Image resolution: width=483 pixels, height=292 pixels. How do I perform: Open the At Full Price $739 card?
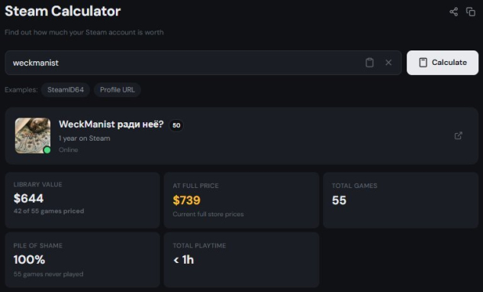click(x=241, y=200)
